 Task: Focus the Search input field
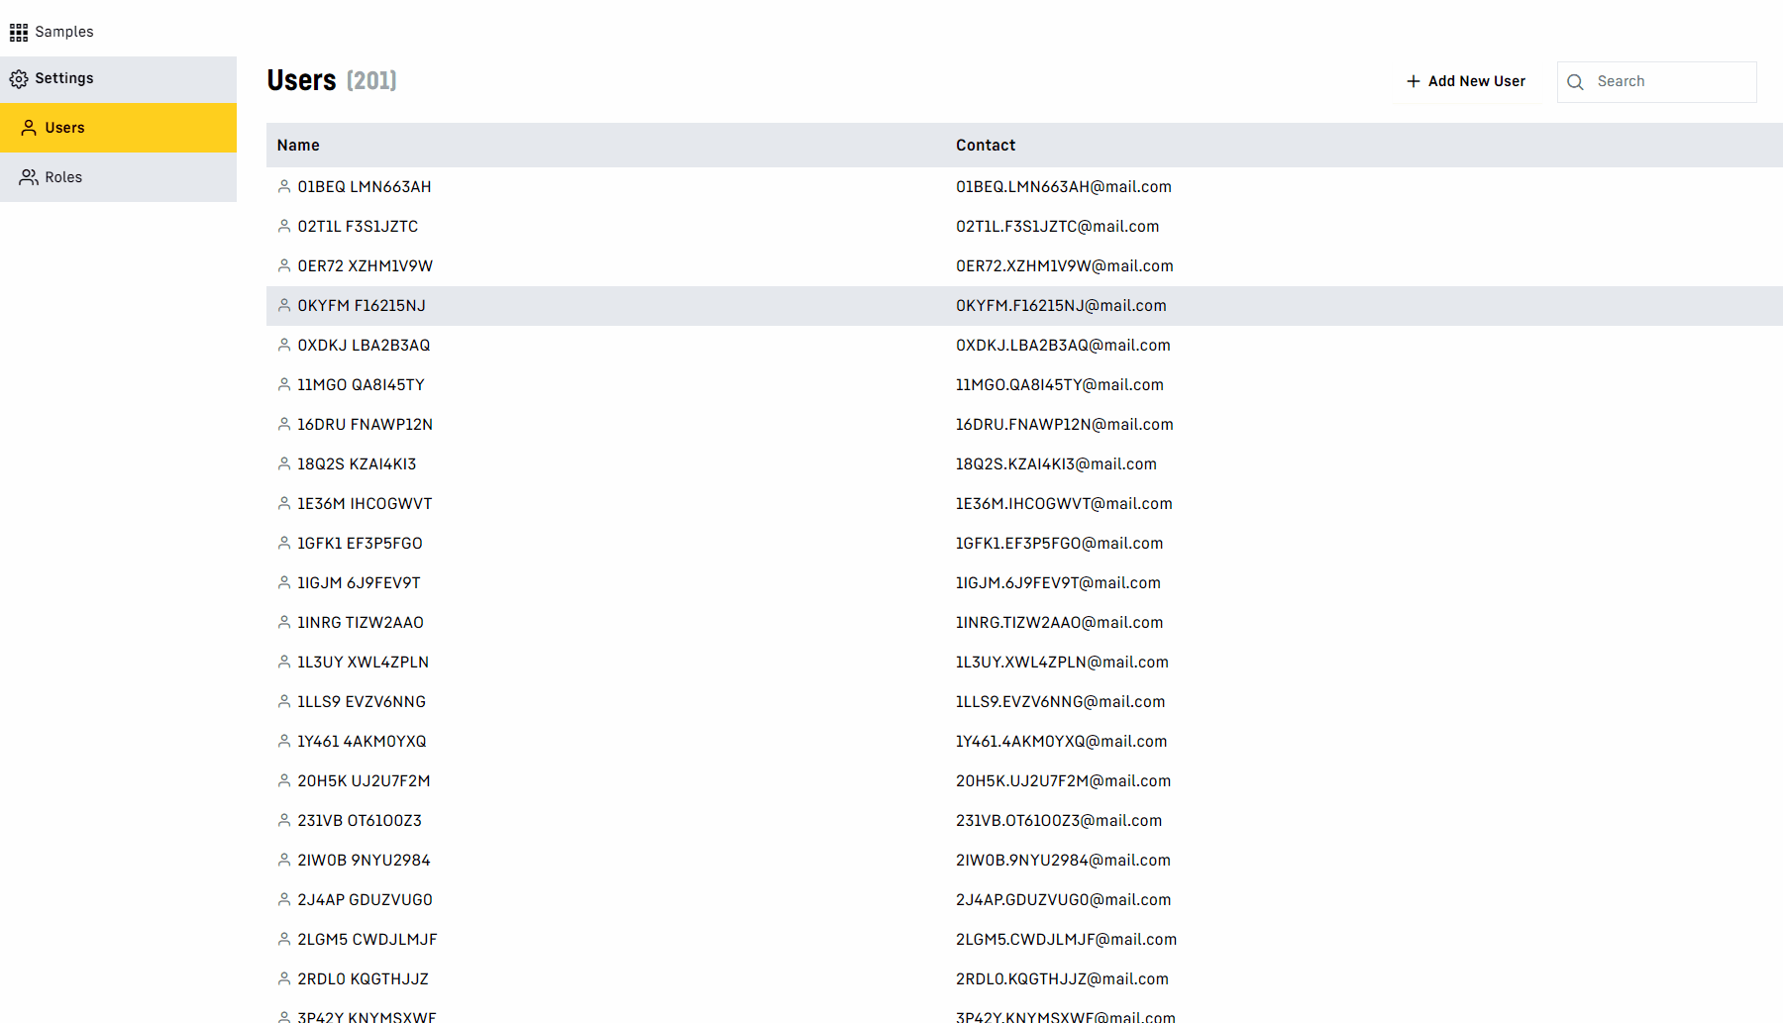(1670, 81)
